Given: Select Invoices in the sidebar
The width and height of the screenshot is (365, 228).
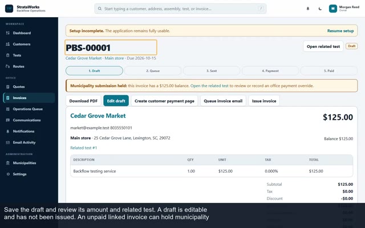Looking at the screenshot, I should coord(19,98).
